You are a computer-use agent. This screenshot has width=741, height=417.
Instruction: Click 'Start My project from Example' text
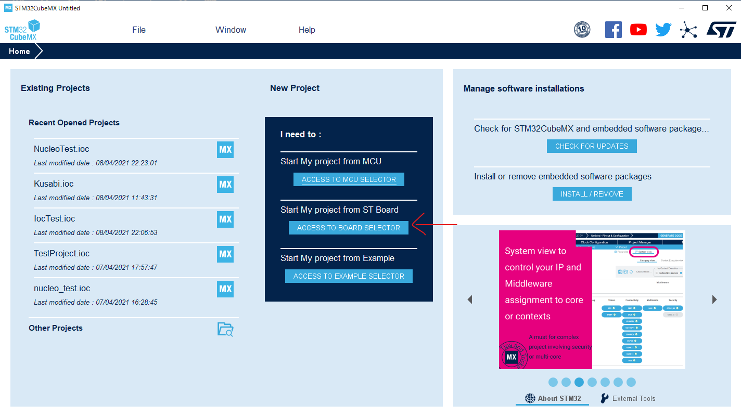337,258
